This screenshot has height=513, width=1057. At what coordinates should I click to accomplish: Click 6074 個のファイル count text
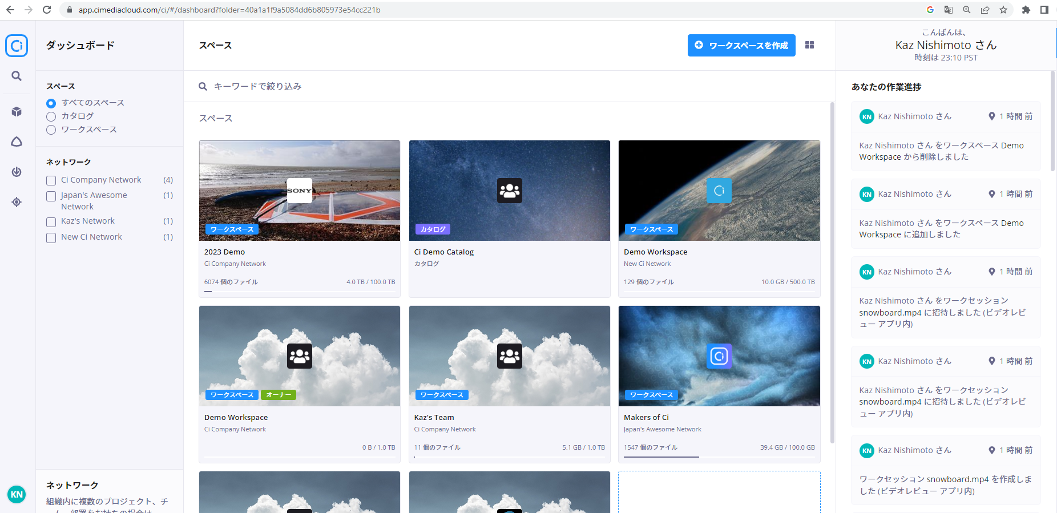click(x=231, y=282)
